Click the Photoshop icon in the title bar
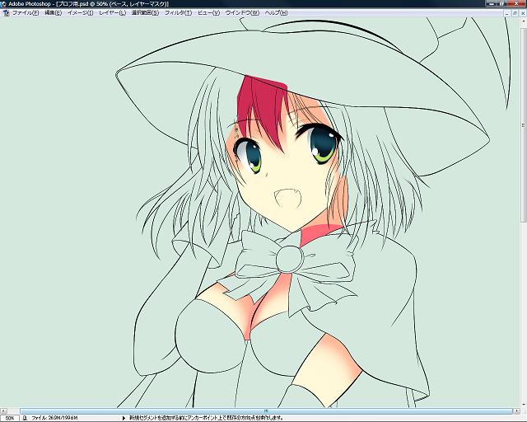This screenshot has width=527, height=422. 3,3
